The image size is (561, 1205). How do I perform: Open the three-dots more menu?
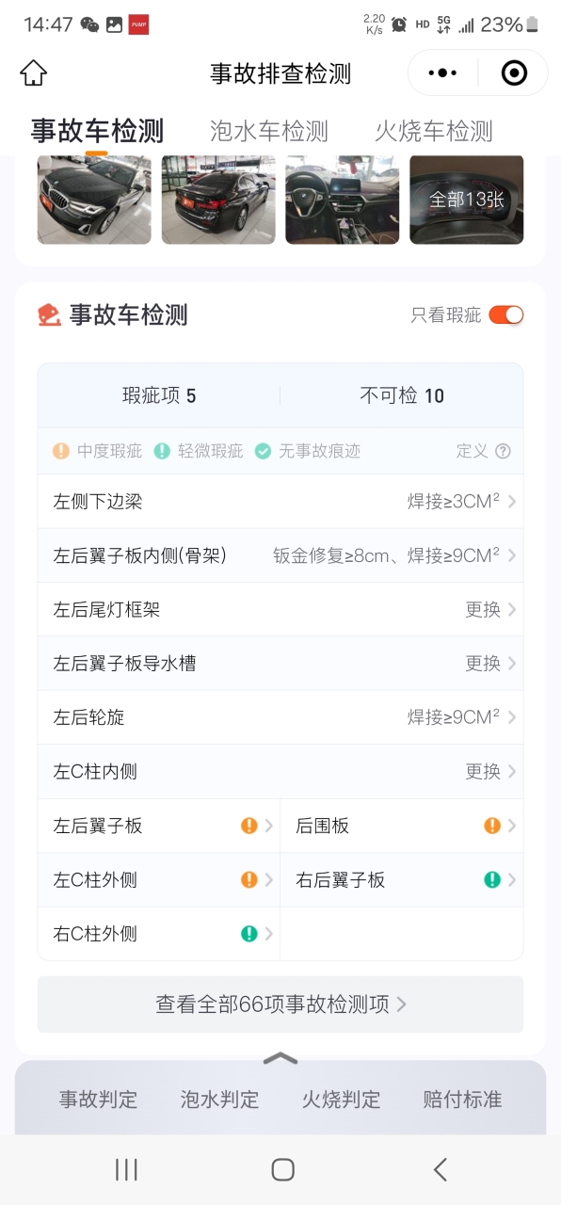pos(442,72)
